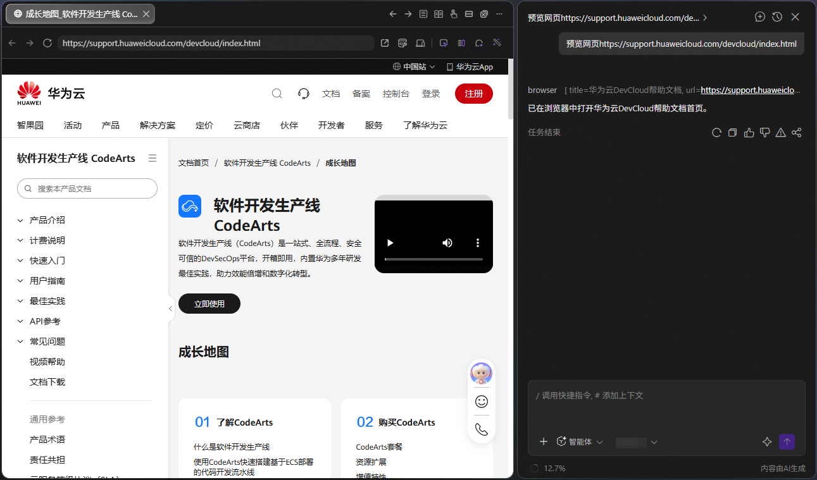817x480 pixels.
Task: Open 文档下载 in sidebar
Action: (x=47, y=382)
